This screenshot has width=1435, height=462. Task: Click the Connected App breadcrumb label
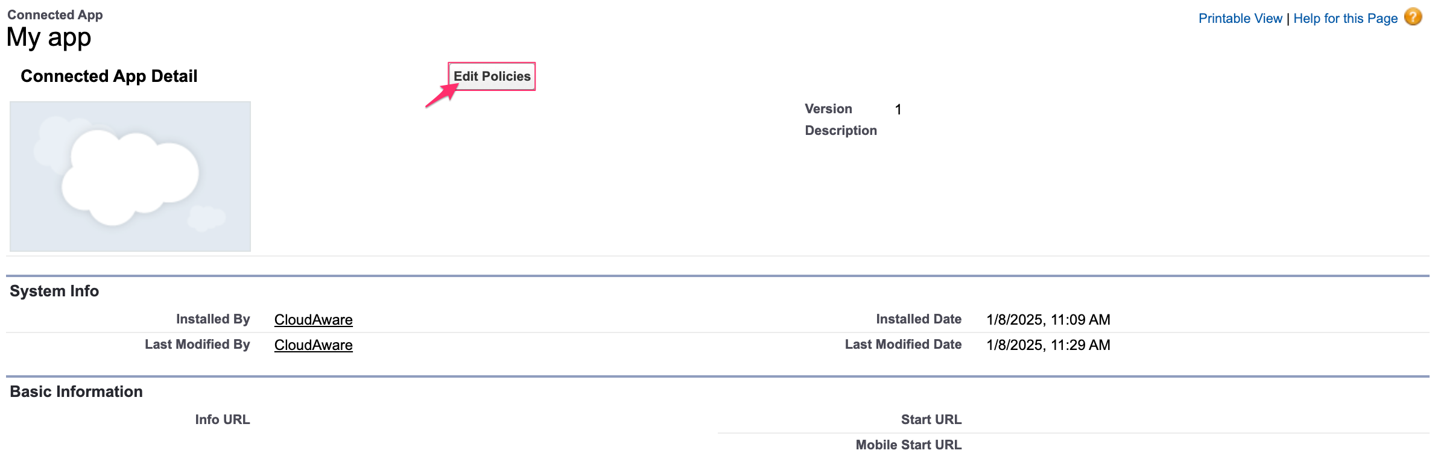tap(54, 14)
